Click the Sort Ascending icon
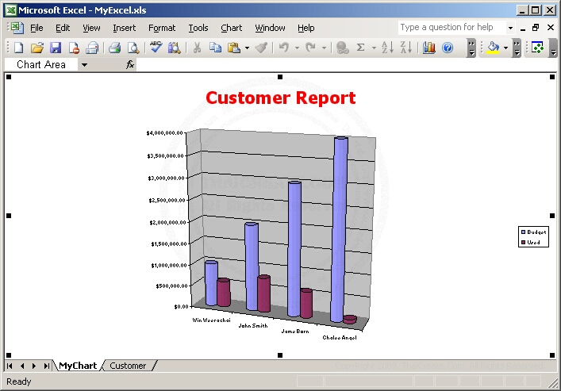 387,48
